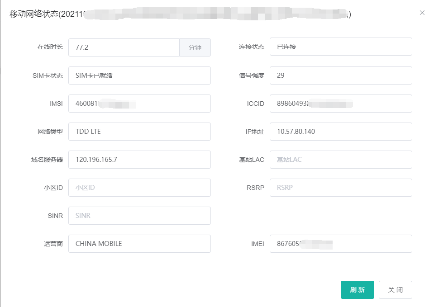Select the empty SINR input field
Viewport: 434px width, 307px height.
click(139, 216)
